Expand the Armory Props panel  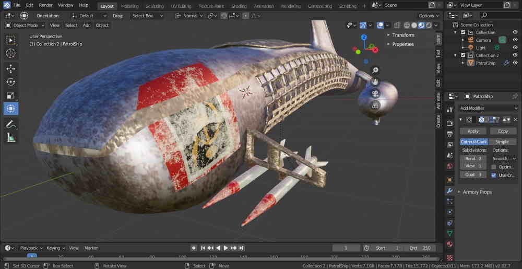click(x=477, y=192)
